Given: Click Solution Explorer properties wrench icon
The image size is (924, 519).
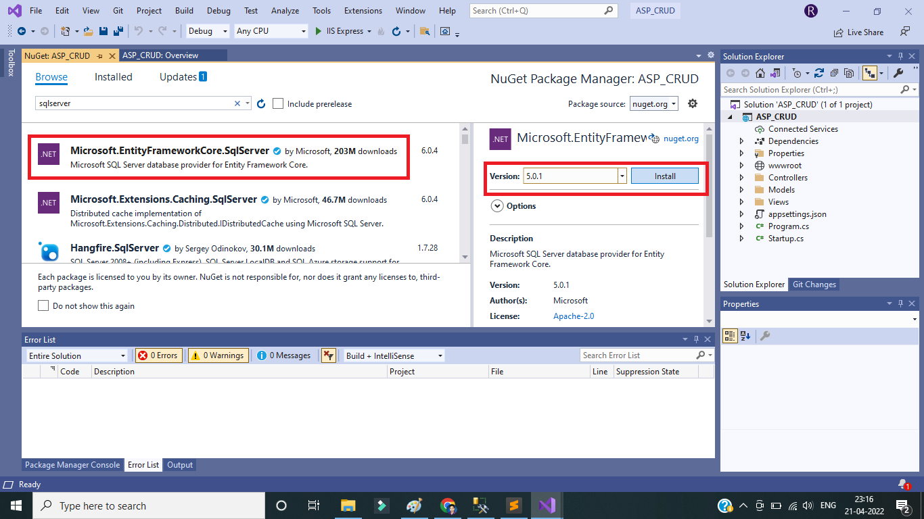Looking at the screenshot, I should click(x=898, y=73).
